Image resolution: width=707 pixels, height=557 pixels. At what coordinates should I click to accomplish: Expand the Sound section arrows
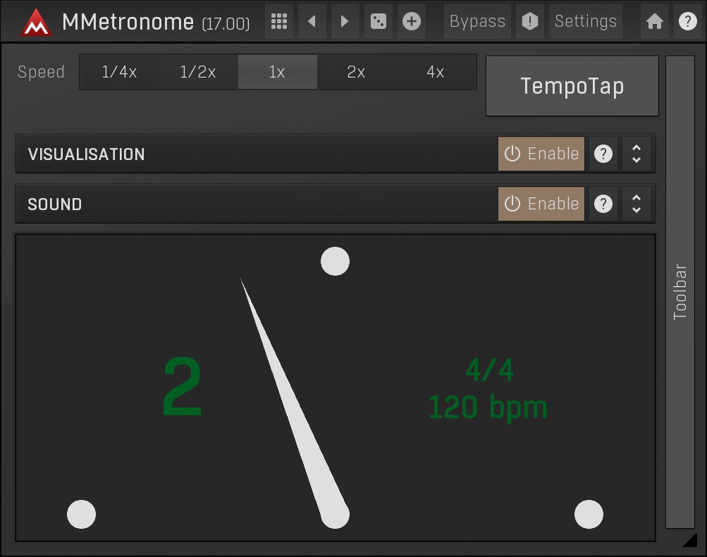(x=637, y=204)
